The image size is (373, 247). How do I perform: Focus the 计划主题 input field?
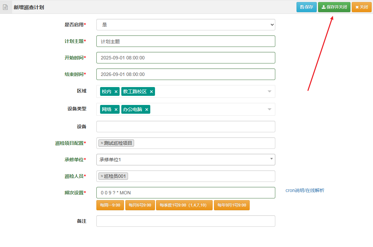pos(186,41)
